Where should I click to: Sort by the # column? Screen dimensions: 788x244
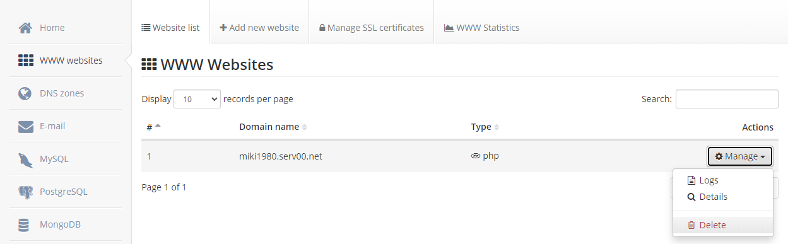click(153, 127)
